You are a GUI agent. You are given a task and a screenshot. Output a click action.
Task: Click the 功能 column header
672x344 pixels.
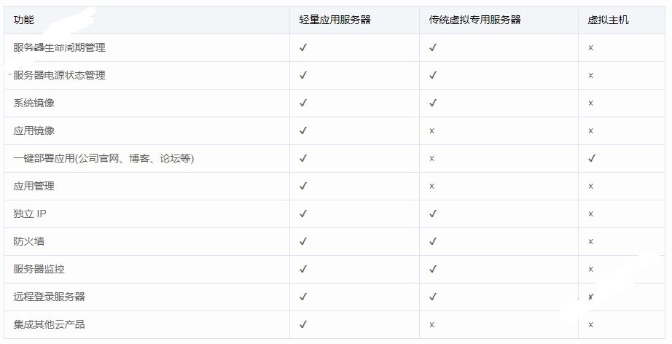coord(23,20)
